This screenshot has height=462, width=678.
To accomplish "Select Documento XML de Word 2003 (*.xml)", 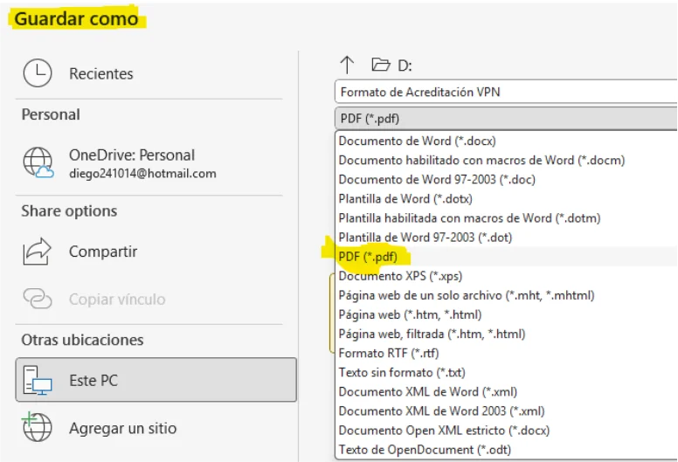I will point(507,411).
